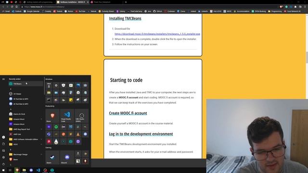Click the page vertical scrollbar thumb
The image size is (308, 173).
coord(307,58)
